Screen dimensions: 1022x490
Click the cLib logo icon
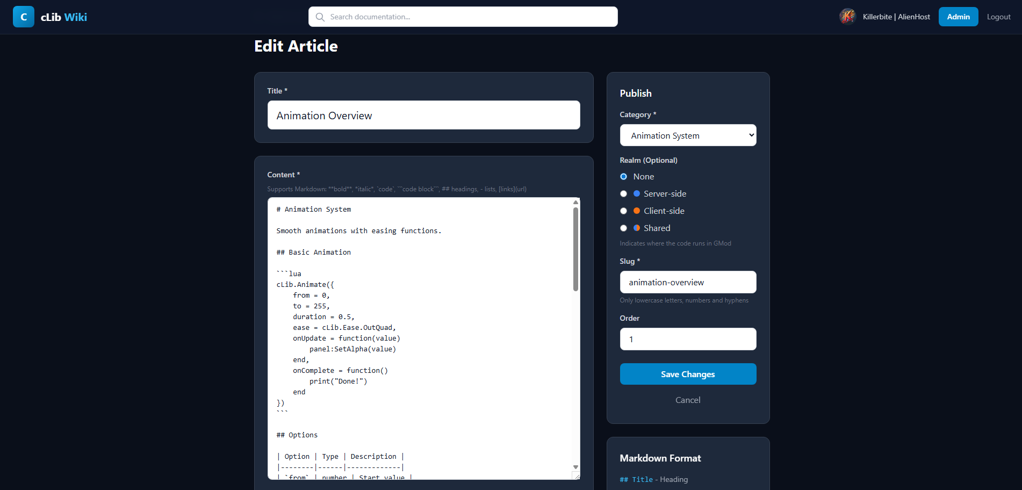(x=24, y=17)
